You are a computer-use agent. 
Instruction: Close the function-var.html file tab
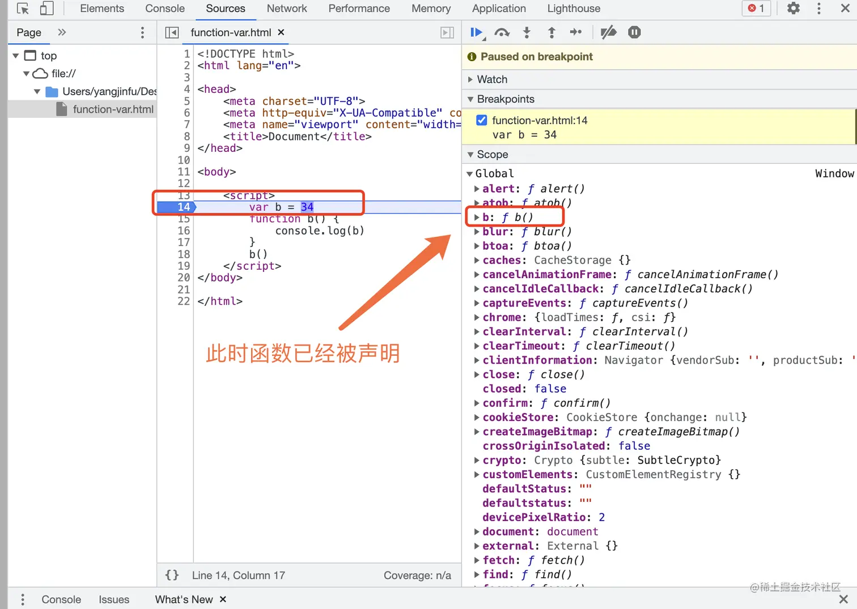(281, 32)
